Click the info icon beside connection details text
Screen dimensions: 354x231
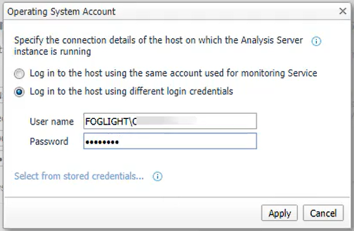pos(316,41)
